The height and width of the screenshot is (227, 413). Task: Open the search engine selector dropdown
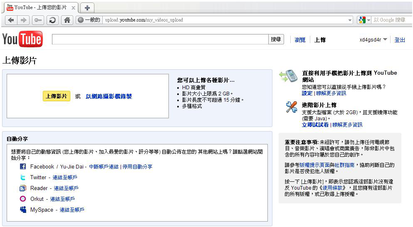tap(369, 20)
